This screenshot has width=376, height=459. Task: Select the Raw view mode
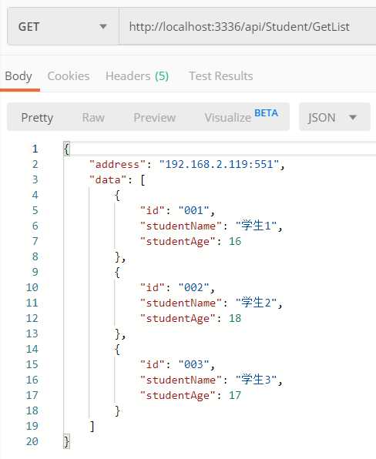pyautogui.click(x=93, y=118)
